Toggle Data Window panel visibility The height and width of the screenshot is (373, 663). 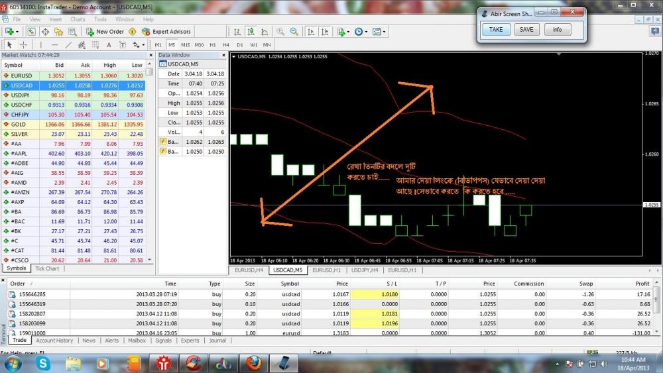point(45,32)
